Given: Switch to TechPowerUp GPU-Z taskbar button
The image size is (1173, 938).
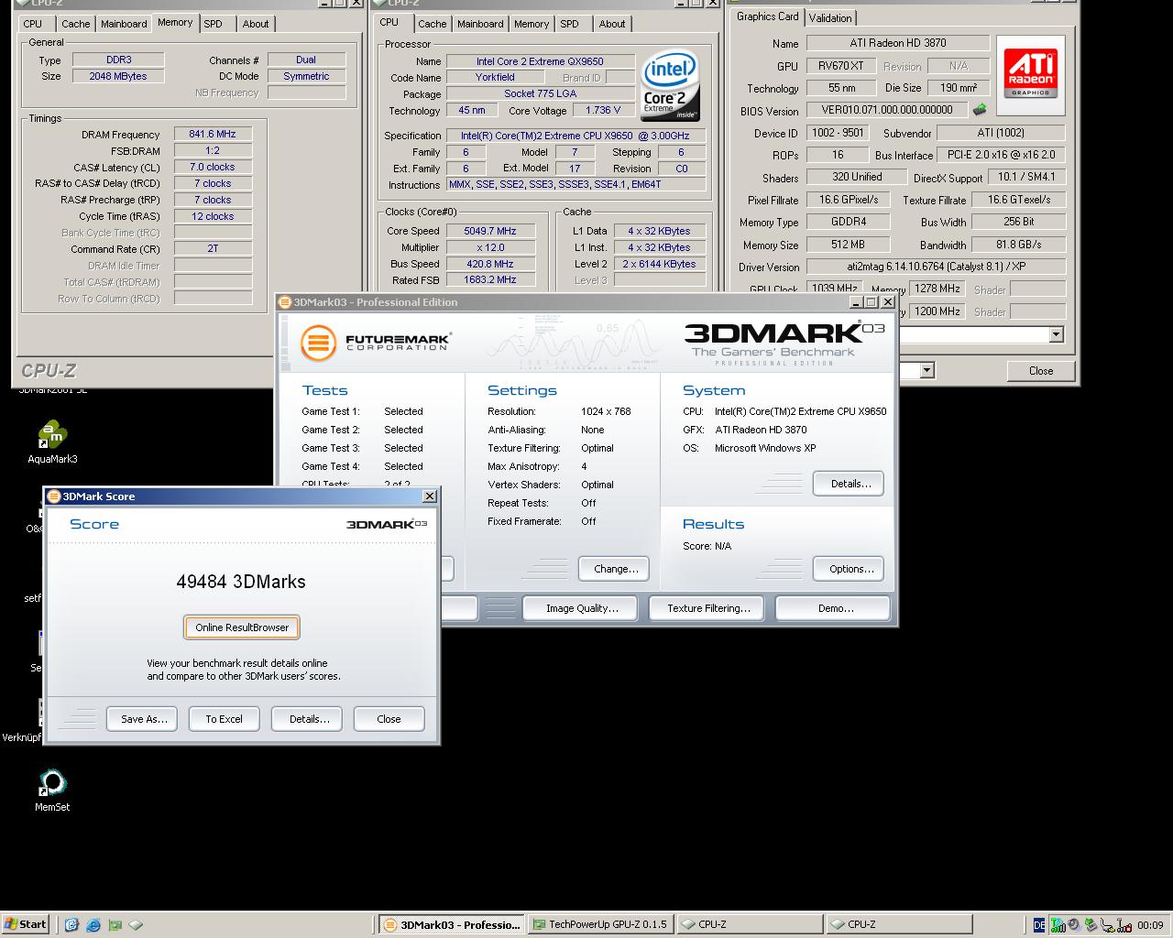Looking at the screenshot, I should (x=601, y=924).
